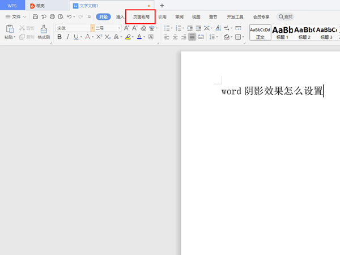Expand the 文件 menu

click(15, 17)
